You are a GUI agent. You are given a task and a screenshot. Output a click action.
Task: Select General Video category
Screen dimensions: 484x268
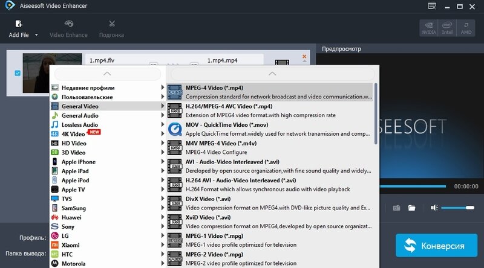[108, 106]
